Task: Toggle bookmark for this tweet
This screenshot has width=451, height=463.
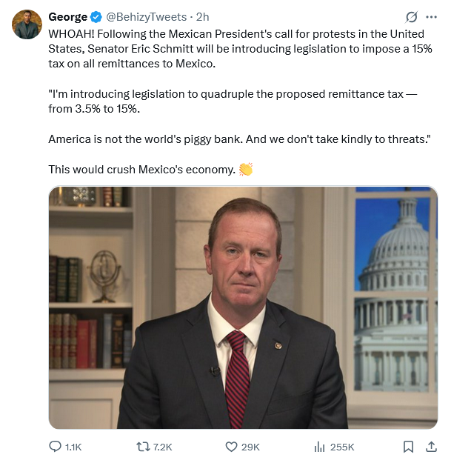Action: [408, 447]
